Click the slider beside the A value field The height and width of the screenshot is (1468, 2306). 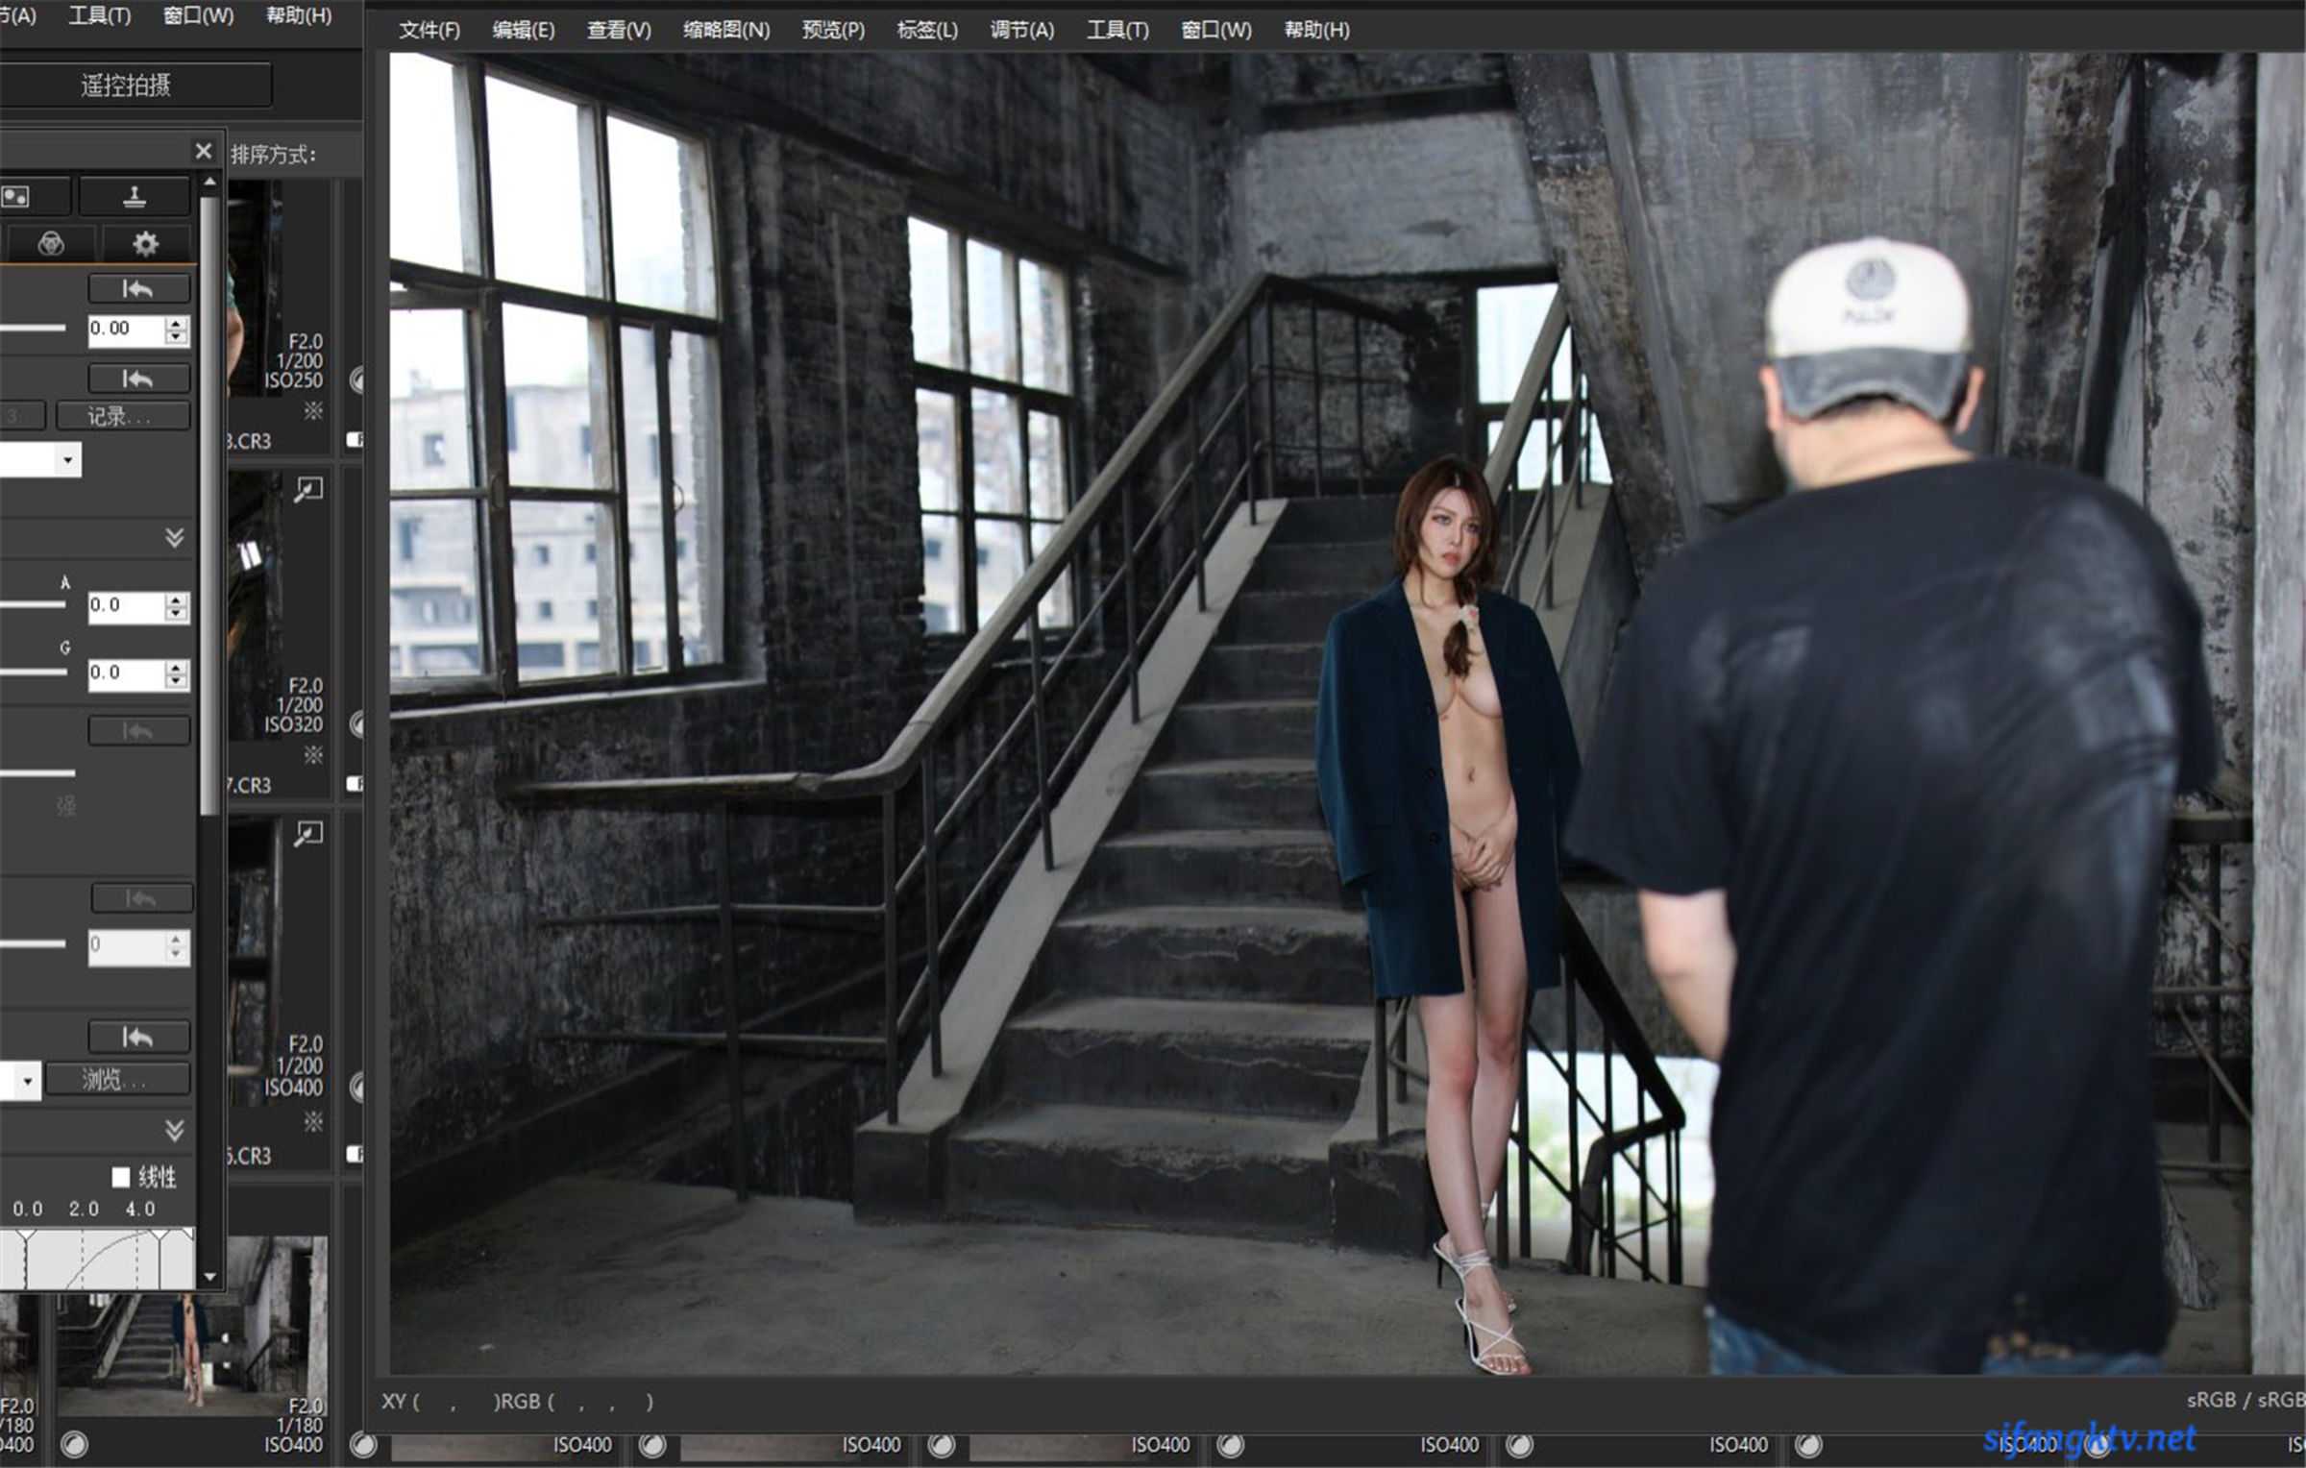coord(34,605)
